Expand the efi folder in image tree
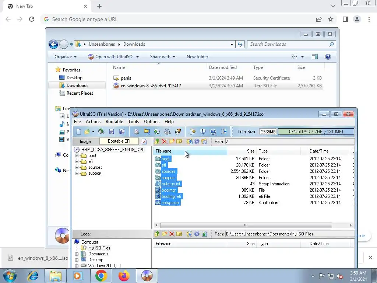The height and width of the screenshot is (283, 377). (x=77, y=161)
